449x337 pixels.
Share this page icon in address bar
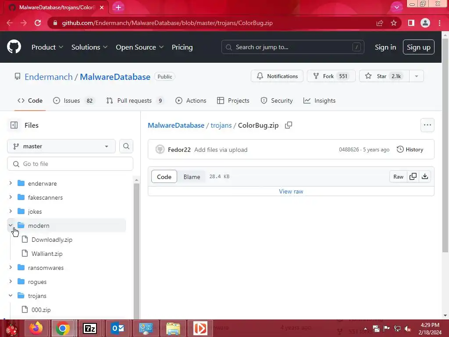click(380, 23)
